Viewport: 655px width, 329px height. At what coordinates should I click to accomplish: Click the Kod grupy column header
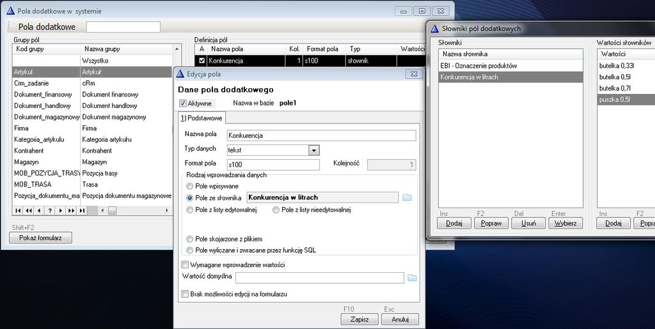46,49
